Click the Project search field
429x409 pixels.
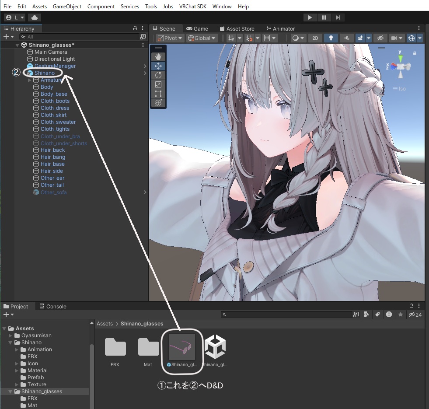tap(286, 315)
